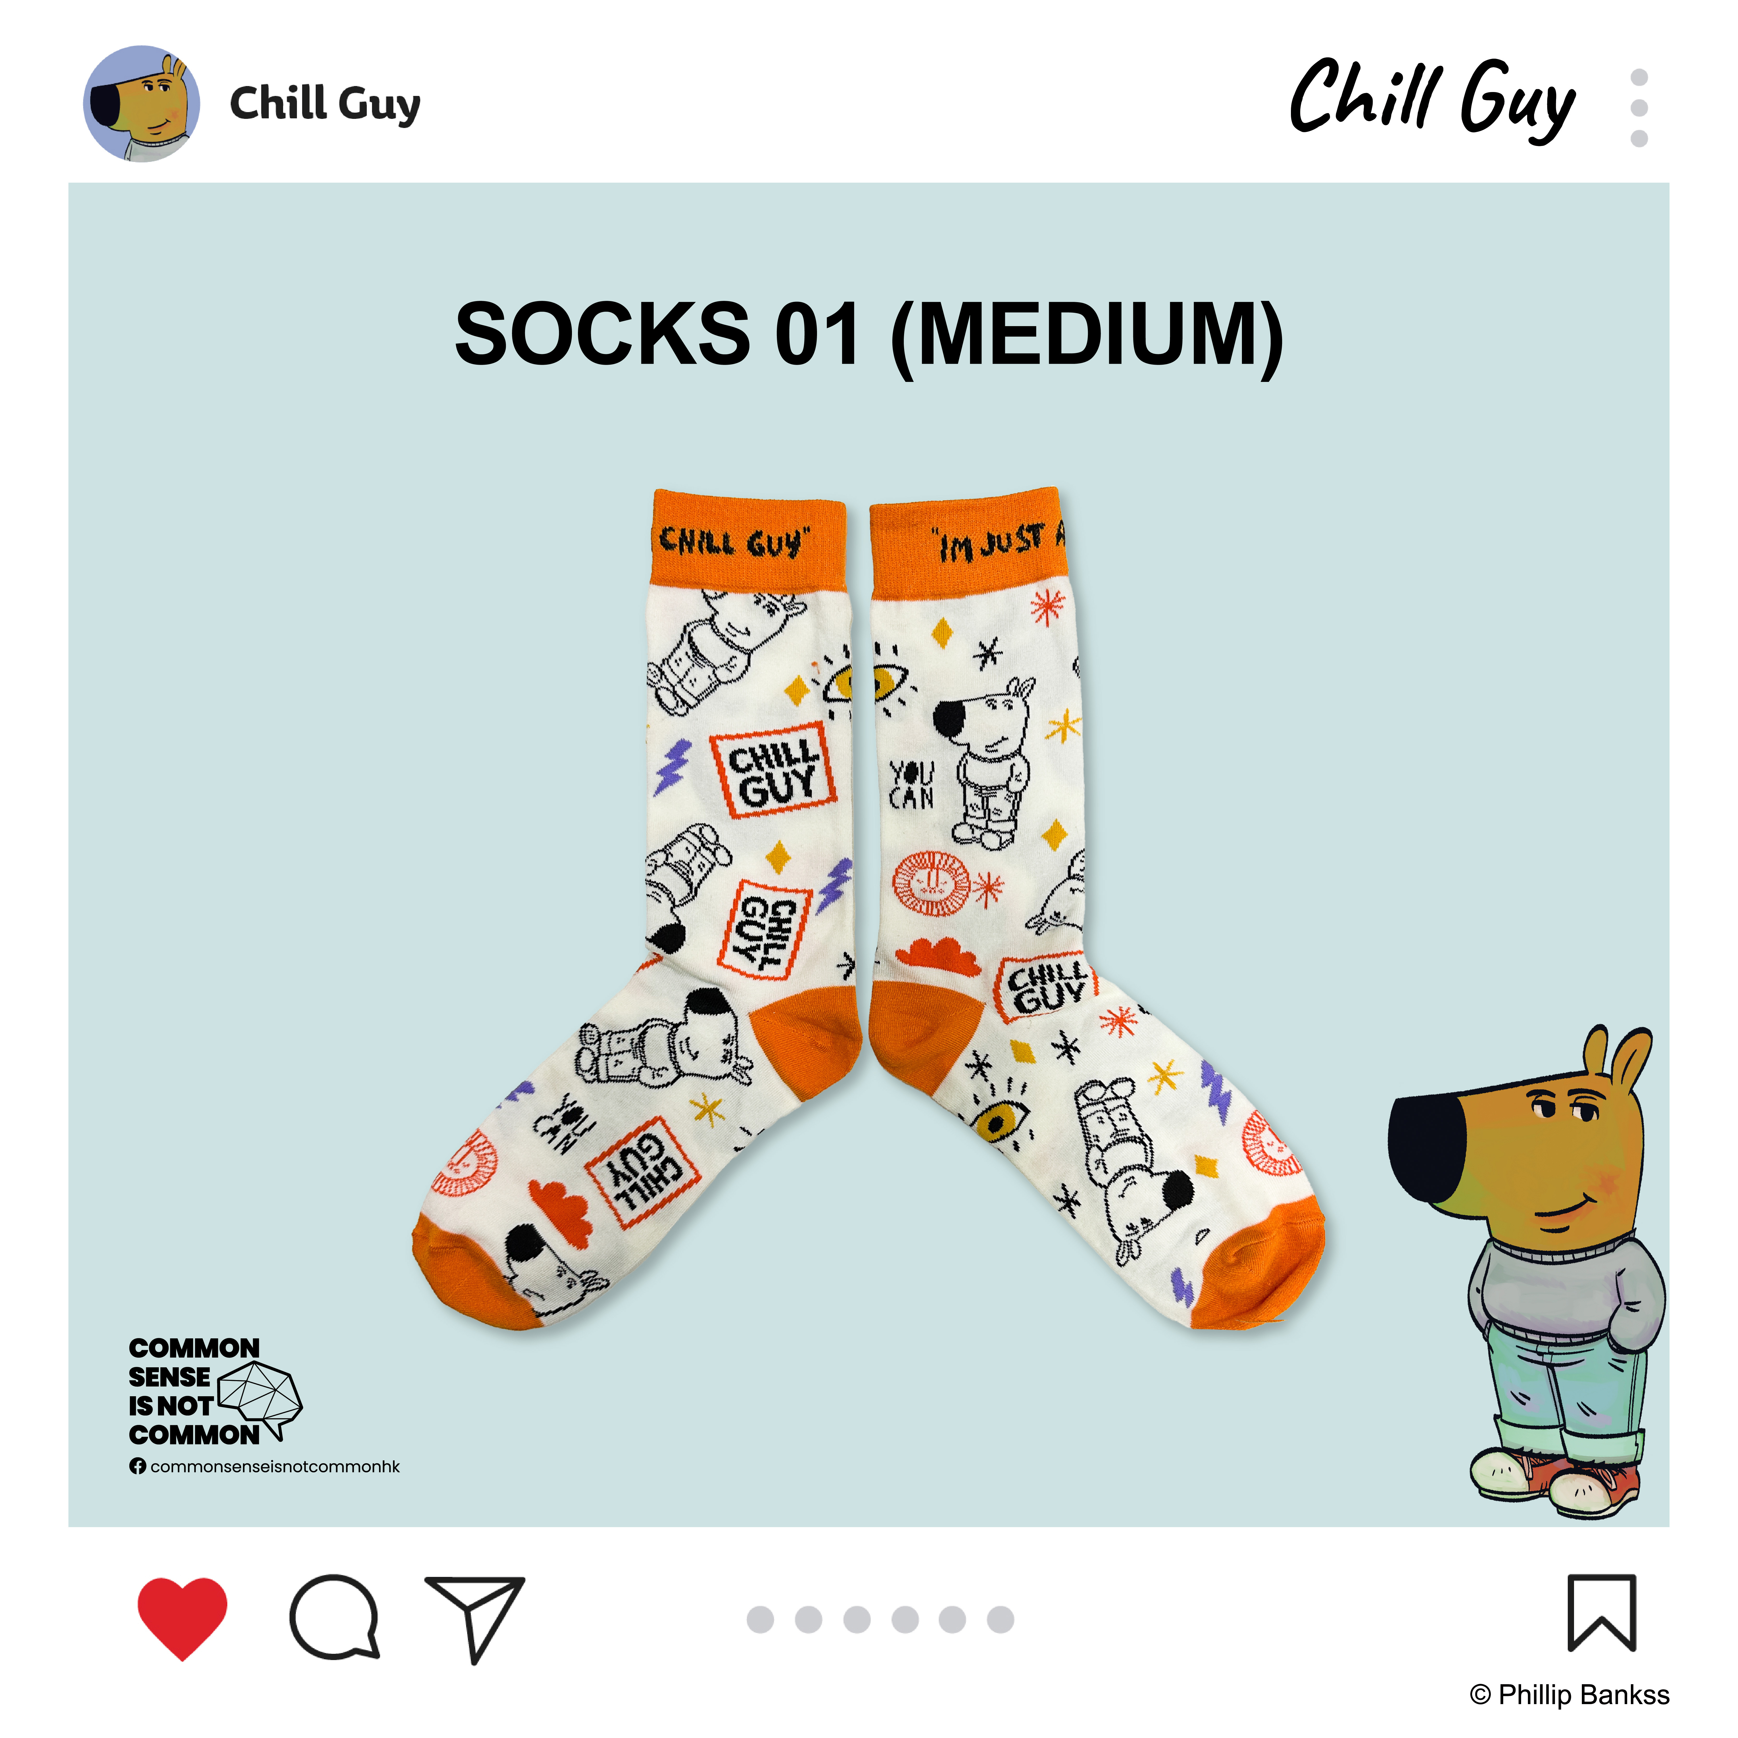
Task: Click the SOCKS 01 (MEDIUM) heading
Action: 869,335
